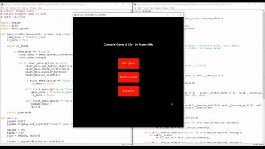Image resolution: width=265 pixels, height=149 pixels.
Task: Click the red 'start game' button
Action: coord(128,63)
